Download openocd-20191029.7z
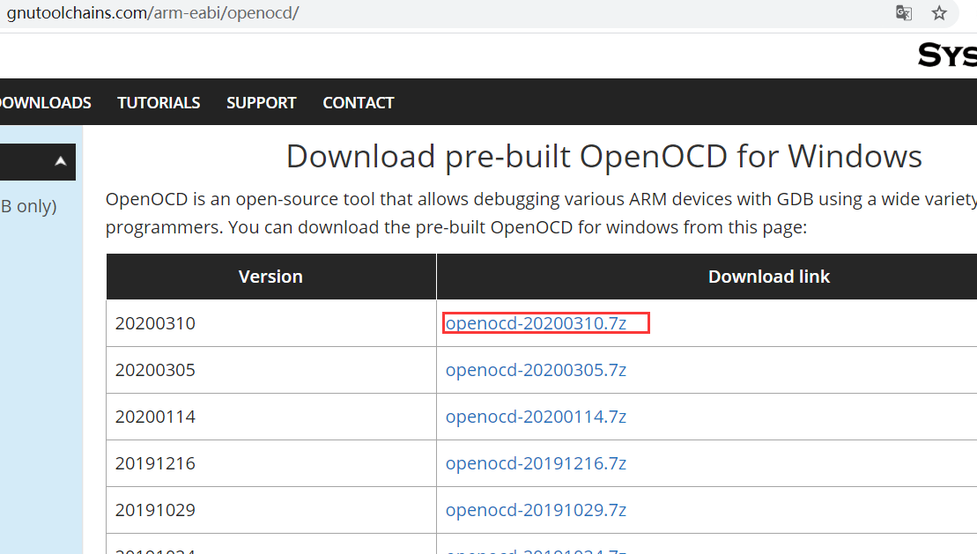 [x=536, y=509]
